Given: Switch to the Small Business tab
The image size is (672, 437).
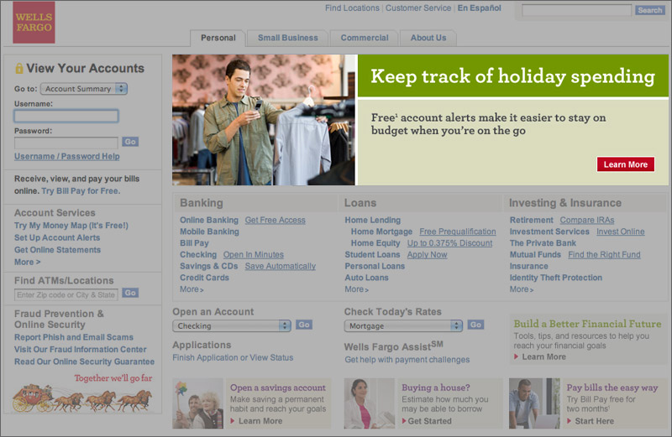Looking at the screenshot, I should click(288, 38).
